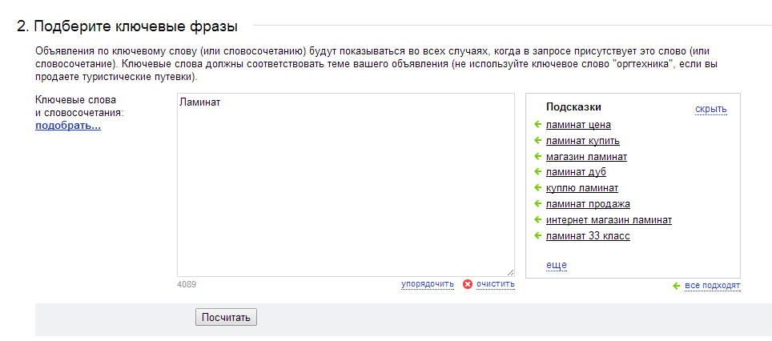Click the 'Посчитать' button
Image resolution: width=772 pixels, height=341 pixels.
[x=226, y=317]
